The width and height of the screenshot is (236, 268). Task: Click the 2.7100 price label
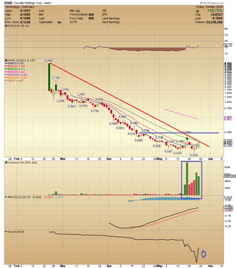coord(56,78)
